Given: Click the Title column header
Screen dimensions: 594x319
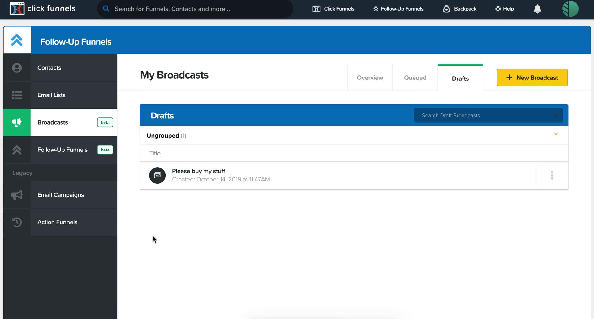Looking at the screenshot, I should (155, 153).
